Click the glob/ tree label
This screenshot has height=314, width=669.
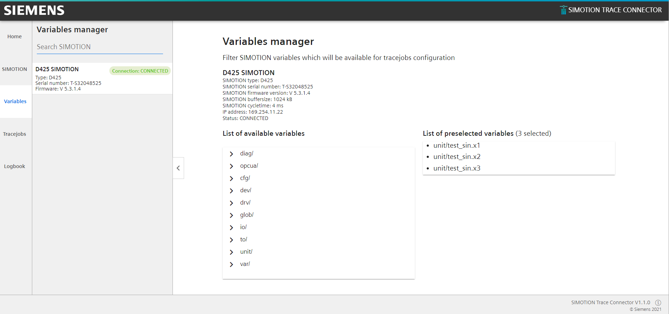(x=247, y=215)
